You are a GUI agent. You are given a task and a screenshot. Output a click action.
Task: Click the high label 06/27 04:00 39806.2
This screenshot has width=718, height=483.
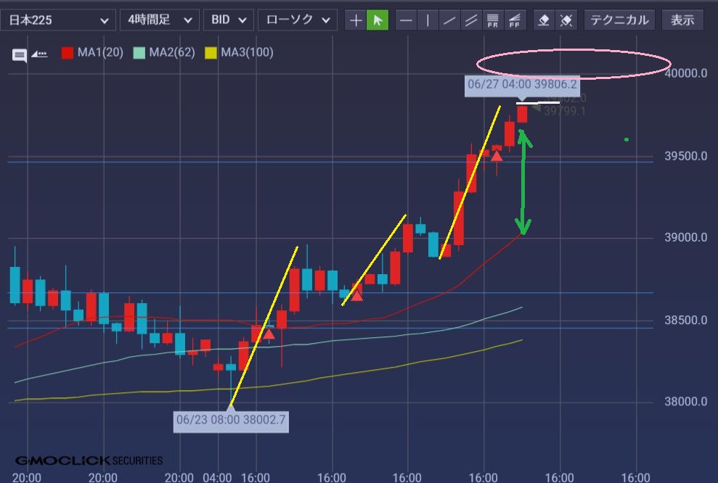pyautogui.click(x=522, y=85)
